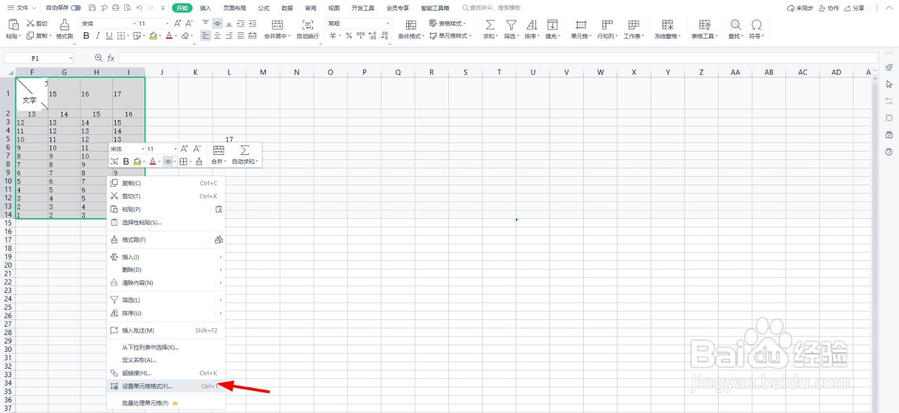Click the ribbon red font color A
899x413 pixels.
[x=169, y=35]
